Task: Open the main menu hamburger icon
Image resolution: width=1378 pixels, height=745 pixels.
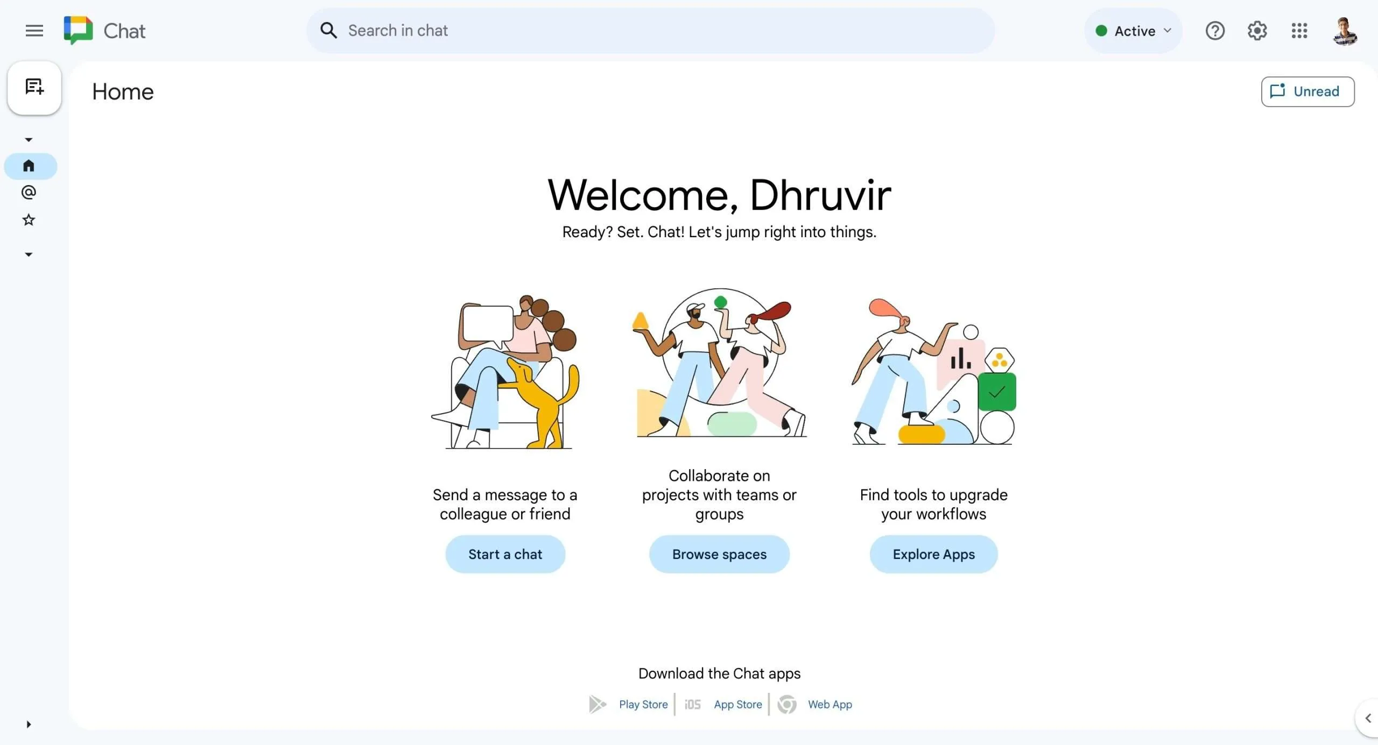Action: click(34, 31)
